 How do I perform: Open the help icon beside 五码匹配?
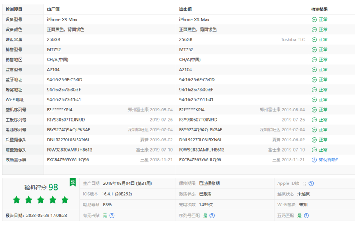tap(306, 216)
